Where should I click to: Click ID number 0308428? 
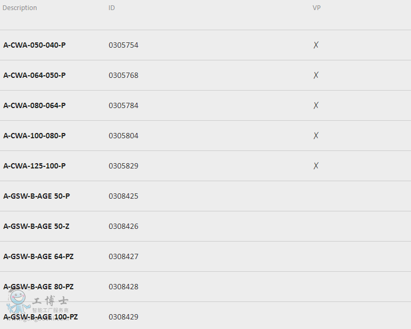click(124, 287)
